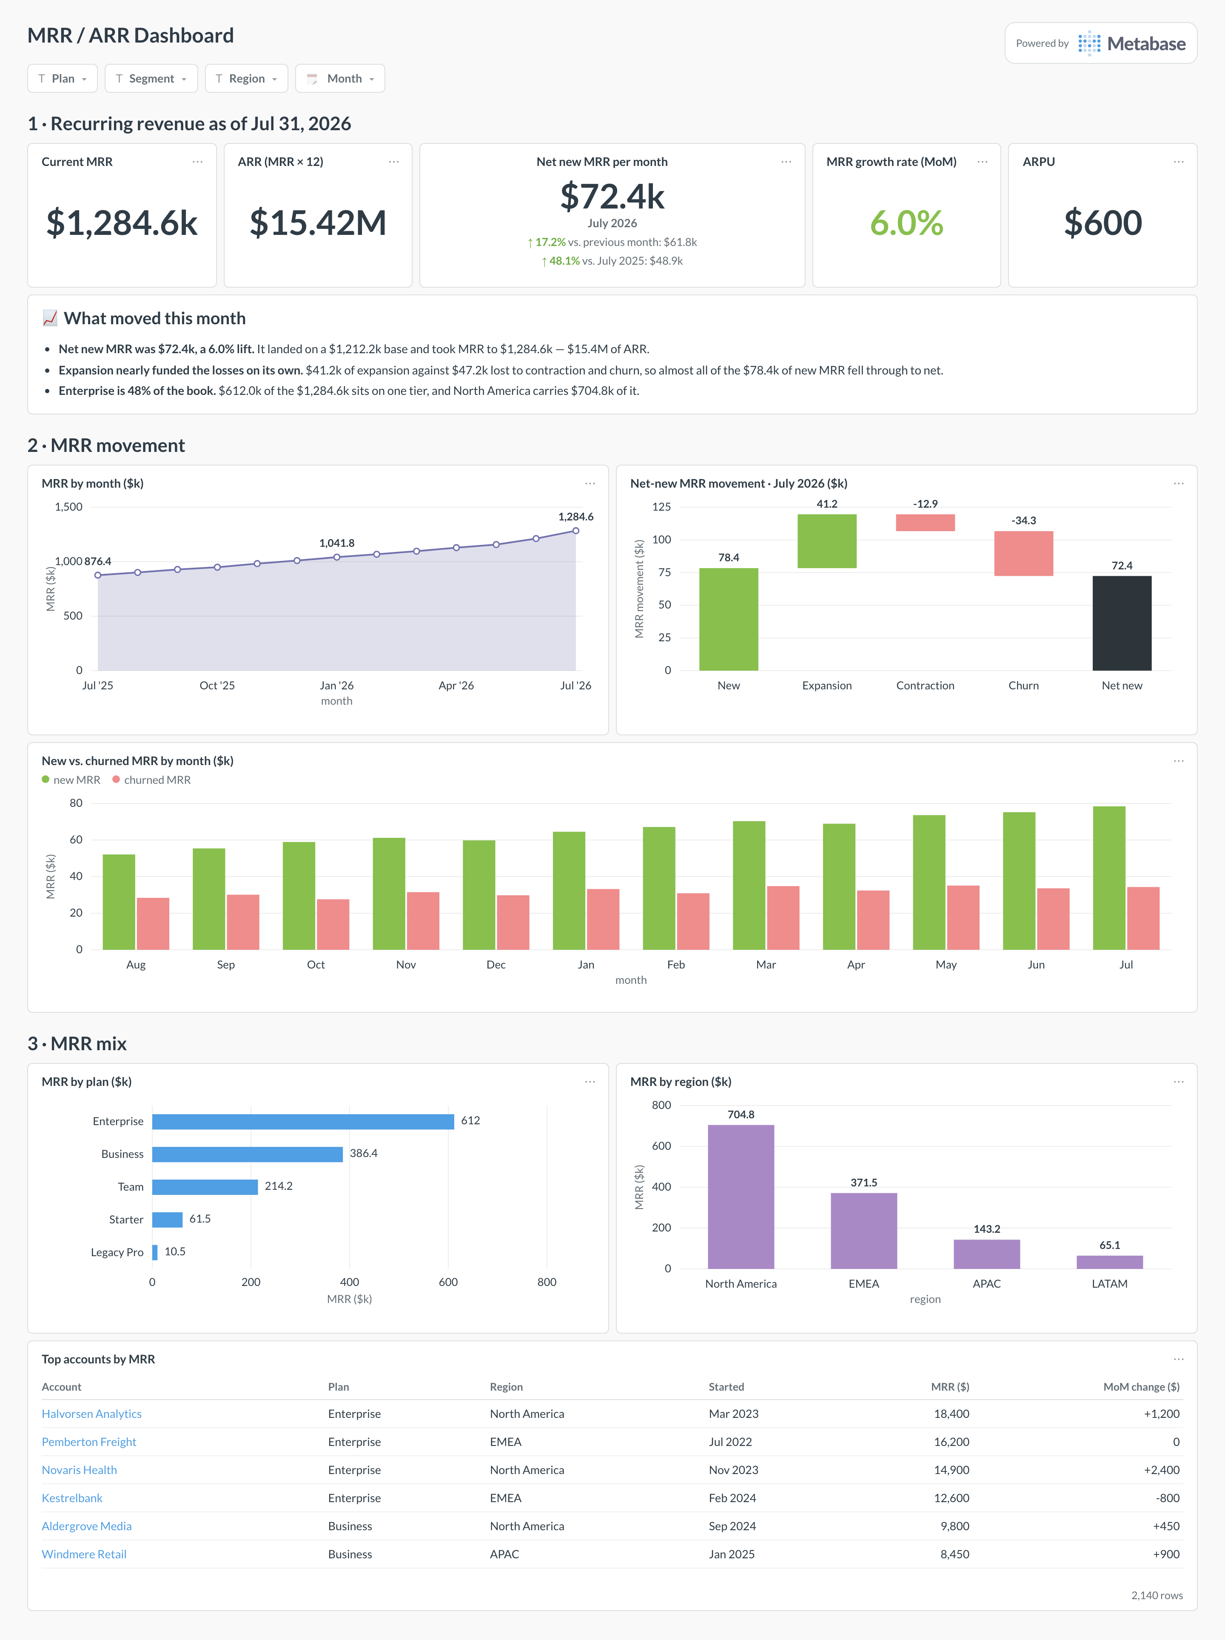This screenshot has height=1640, width=1225.
Task: Click the Net new bar in waterfall chart
Action: [x=1122, y=623]
